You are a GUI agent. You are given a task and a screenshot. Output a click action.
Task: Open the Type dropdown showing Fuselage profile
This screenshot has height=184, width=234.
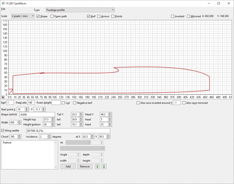[80, 10]
